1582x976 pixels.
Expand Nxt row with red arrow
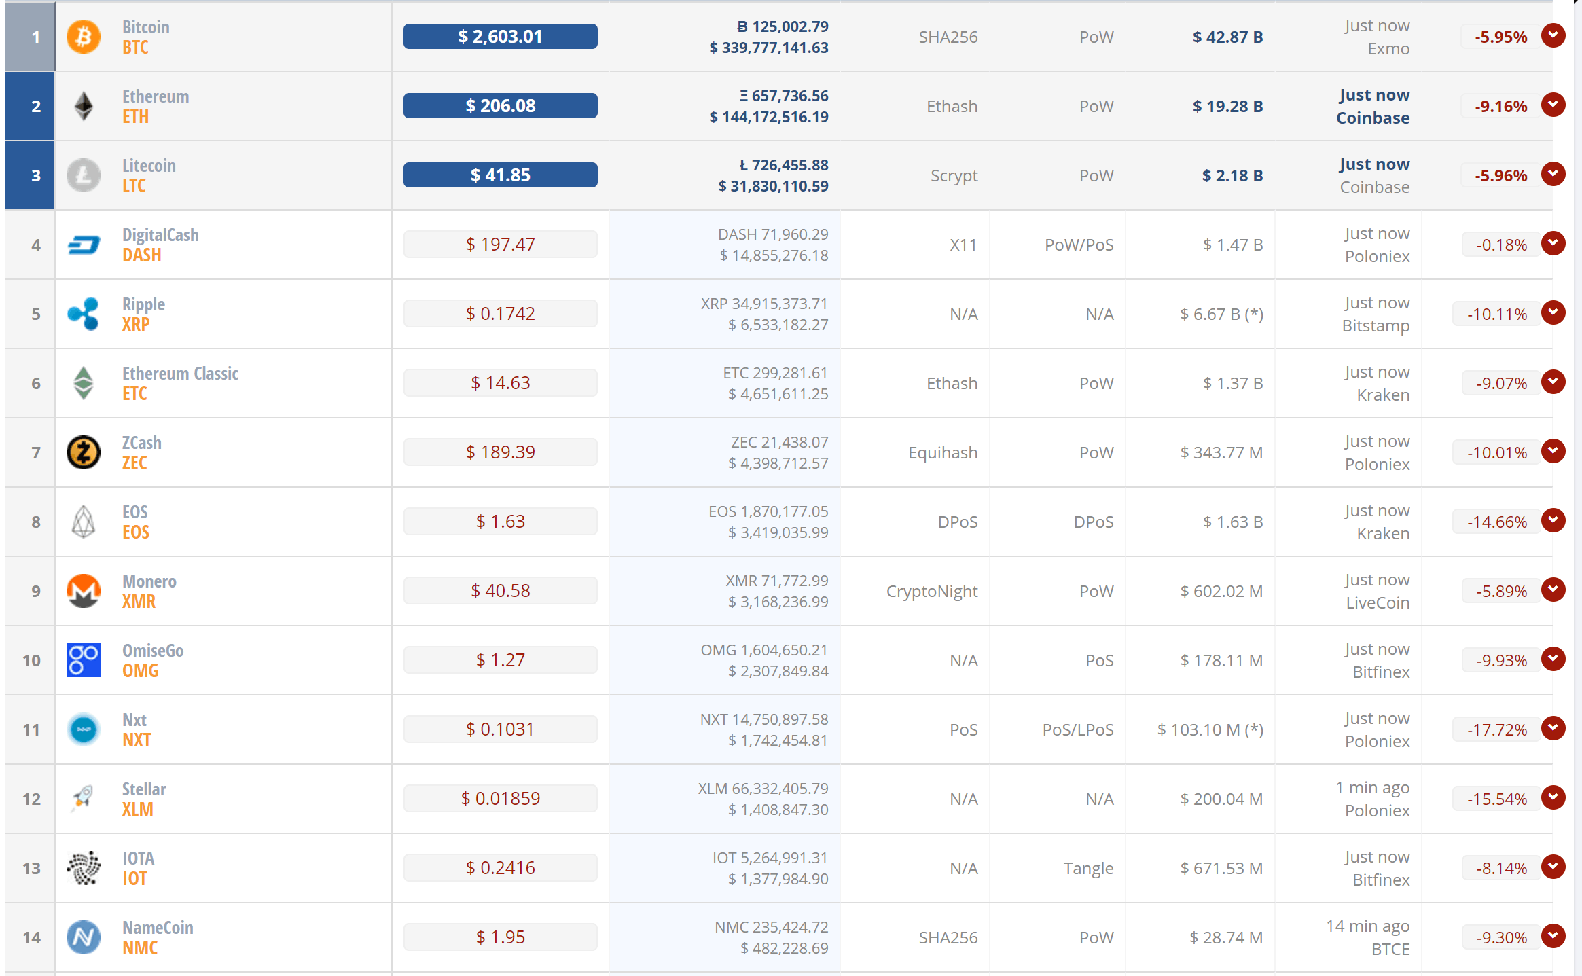(1553, 728)
